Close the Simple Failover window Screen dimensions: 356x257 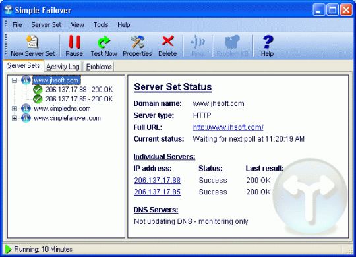(x=346, y=11)
